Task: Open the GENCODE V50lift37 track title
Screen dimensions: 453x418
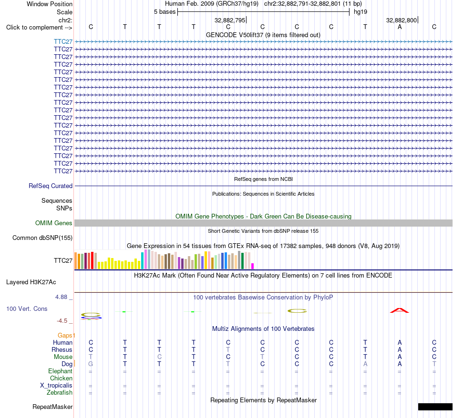Action: (263, 35)
